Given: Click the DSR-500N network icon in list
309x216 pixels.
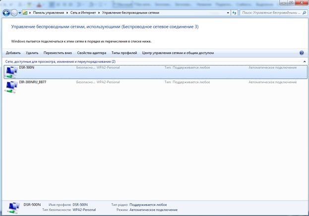Looking at the screenshot, I should coord(10,72).
